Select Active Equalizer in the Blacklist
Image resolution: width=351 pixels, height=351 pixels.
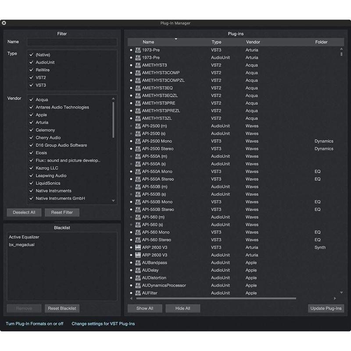pyautogui.click(x=24, y=237)
